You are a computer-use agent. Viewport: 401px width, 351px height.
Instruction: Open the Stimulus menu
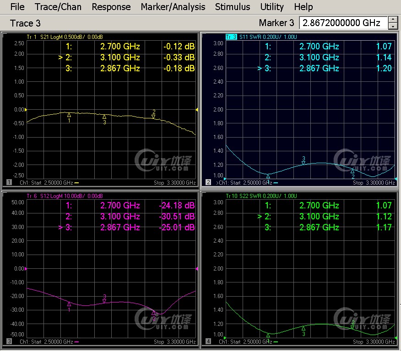233,7
